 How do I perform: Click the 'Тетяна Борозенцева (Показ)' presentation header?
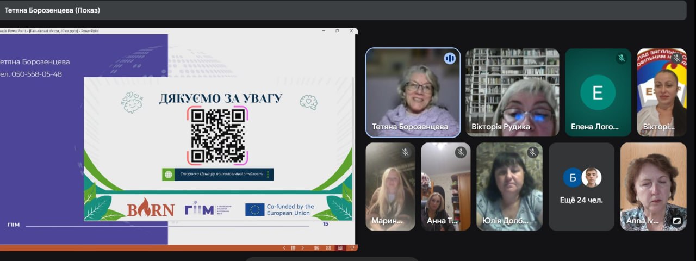(x=52, y=10)
